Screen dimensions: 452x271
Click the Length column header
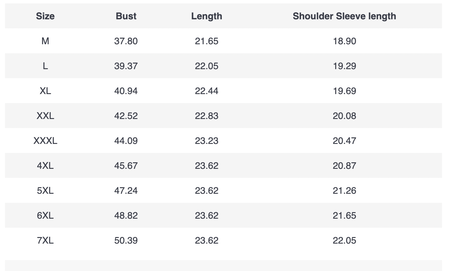tap(207, 16)
